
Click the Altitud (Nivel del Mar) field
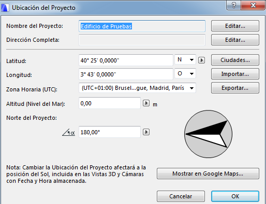pos(110,103)
